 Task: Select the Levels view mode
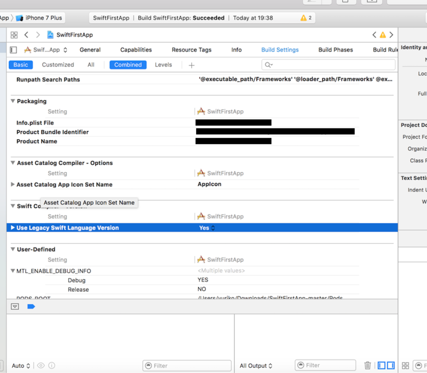pos(163,65)
